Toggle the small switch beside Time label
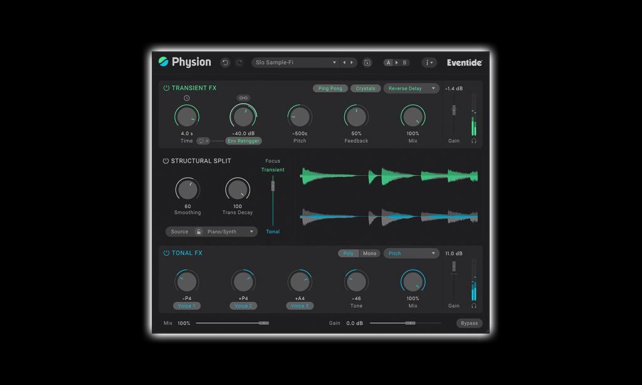 [204, 141]
